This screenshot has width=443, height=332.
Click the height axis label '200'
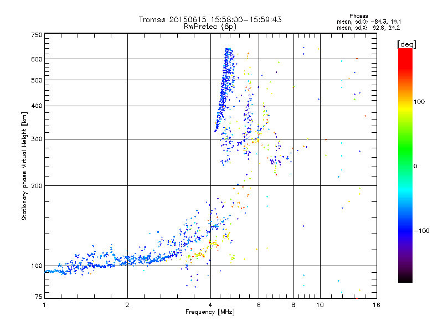pos(37,186)
